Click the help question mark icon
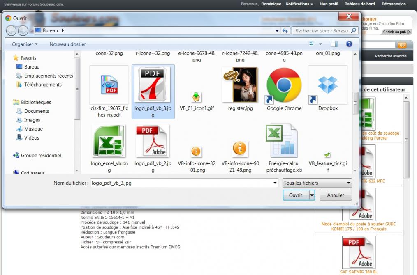Viewport: 417px width, 275px height. coord(349,44)
